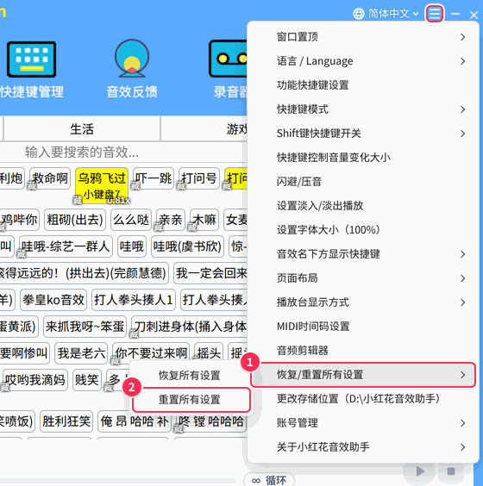Play the 么么哒 sound effect
Viewport: 483px width, 486px height.
[131, 220]
